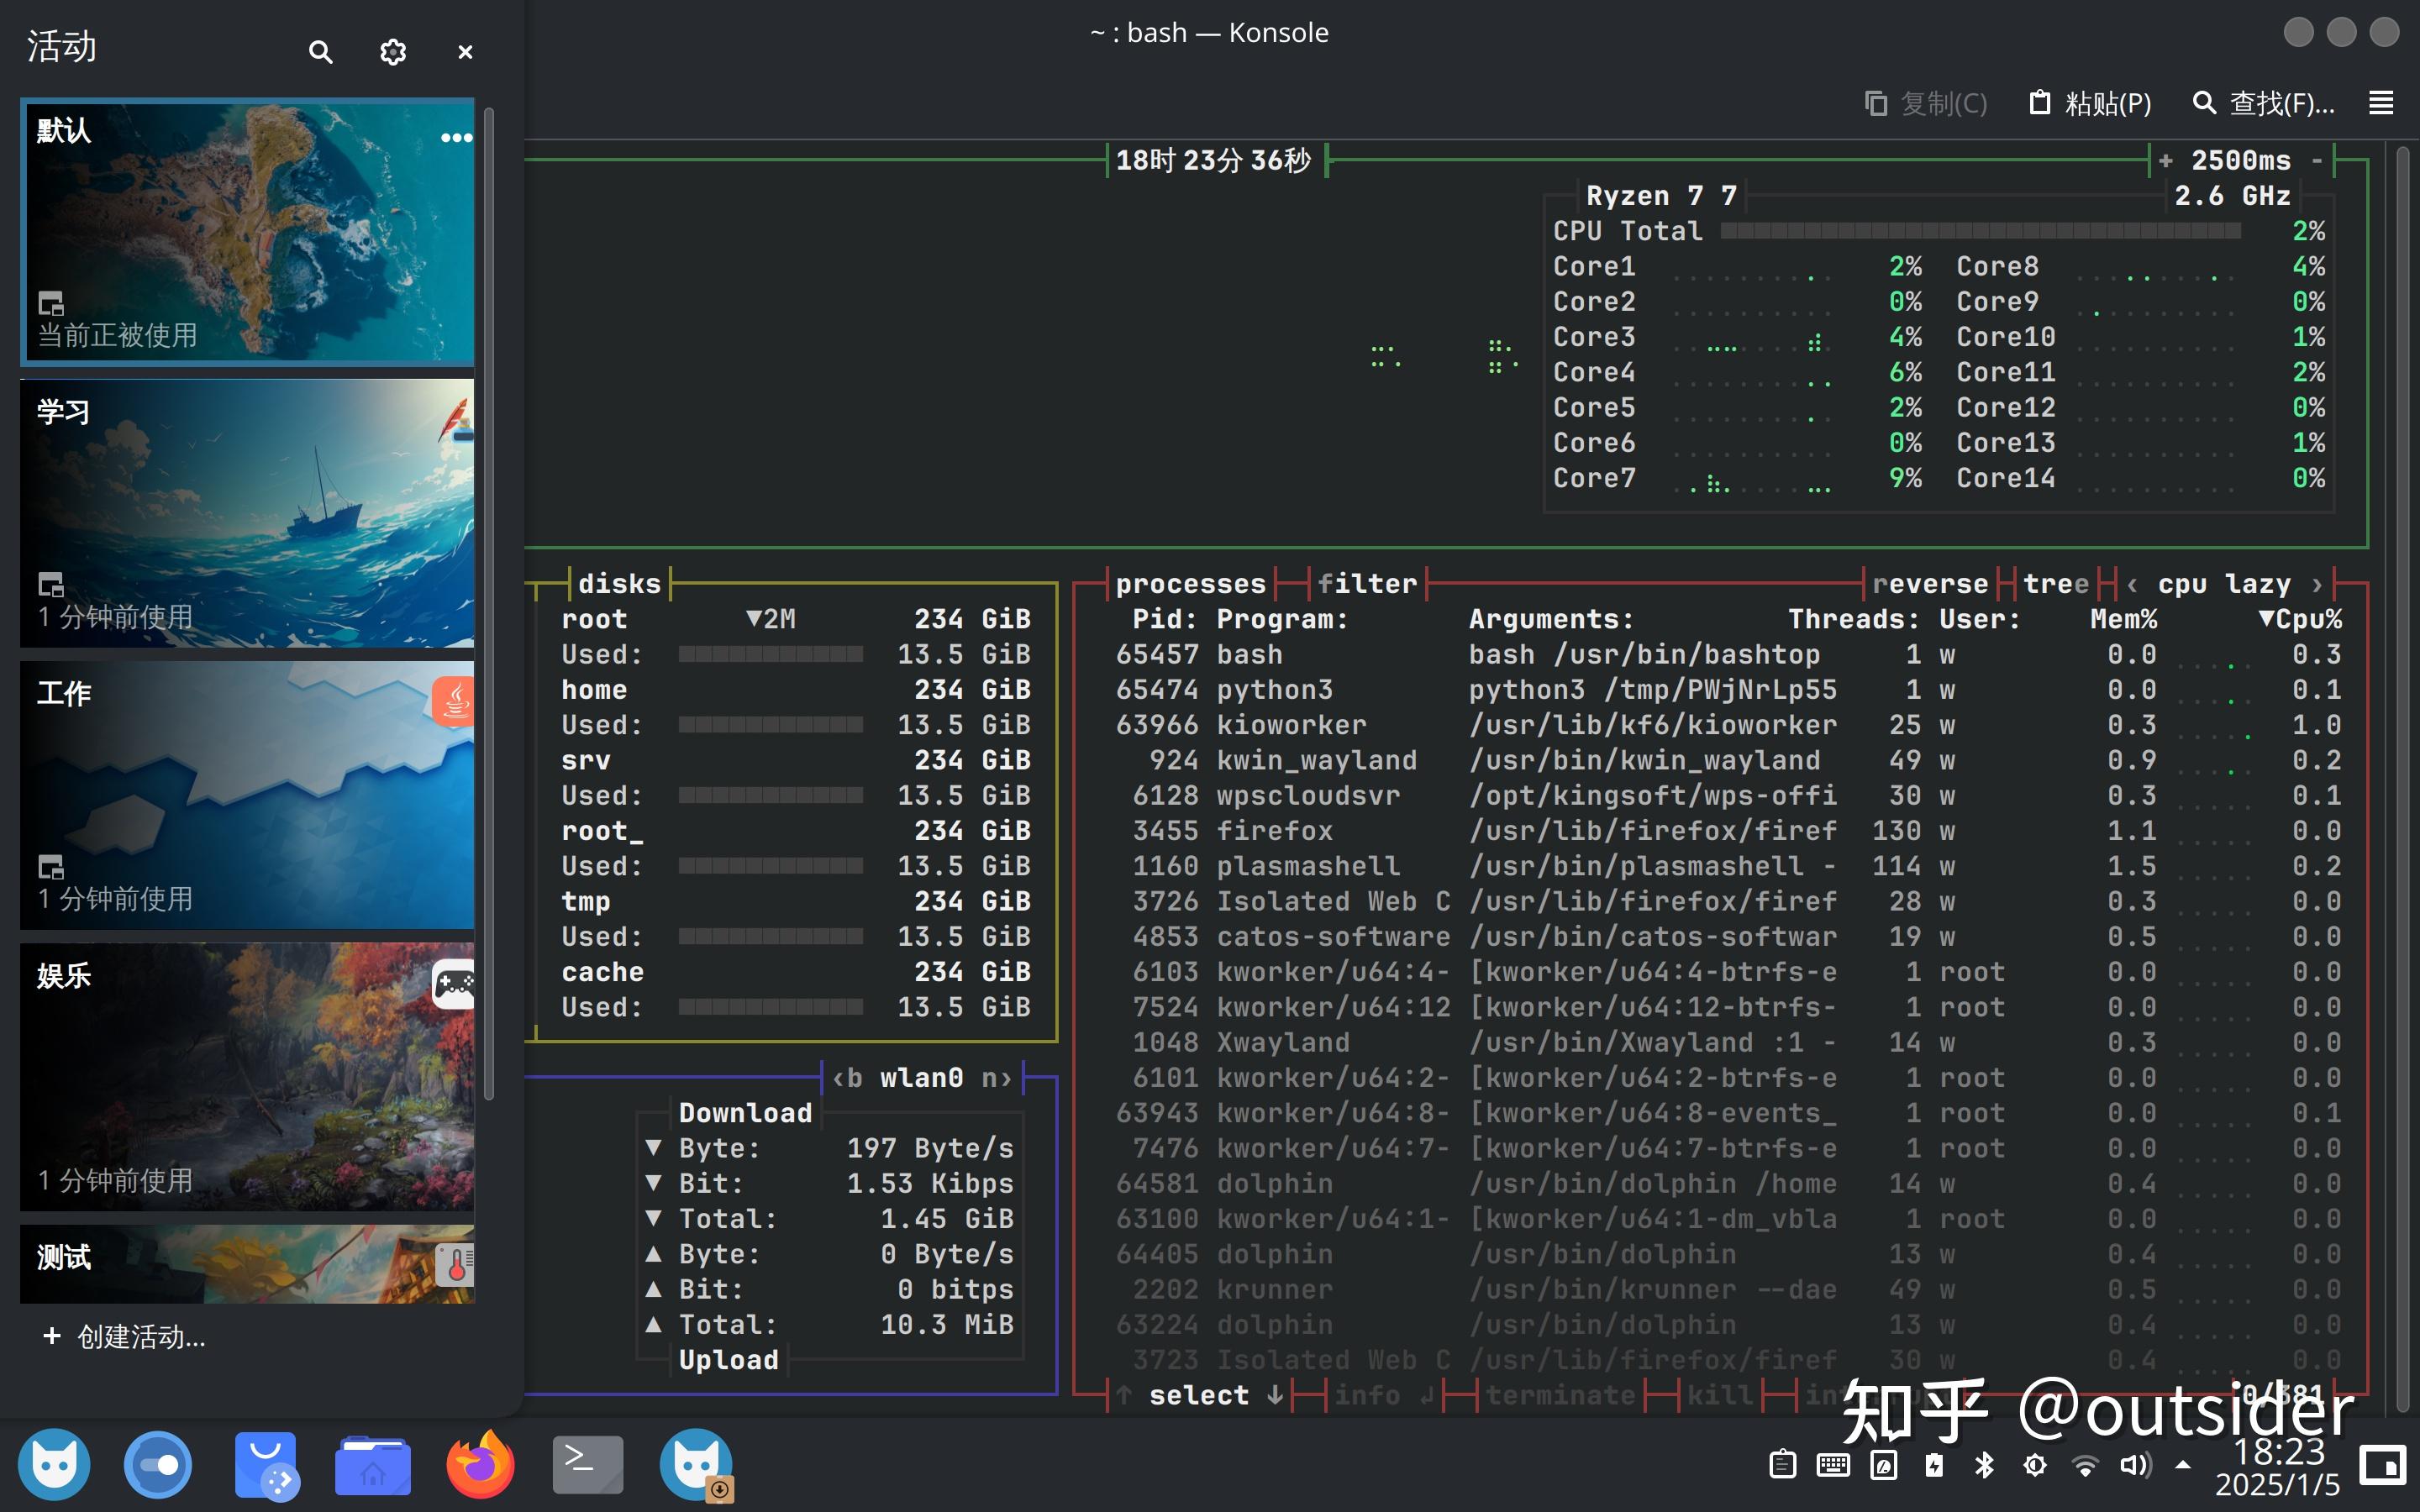
Task: Open volume control from the system tray
Action: 2135,1463
